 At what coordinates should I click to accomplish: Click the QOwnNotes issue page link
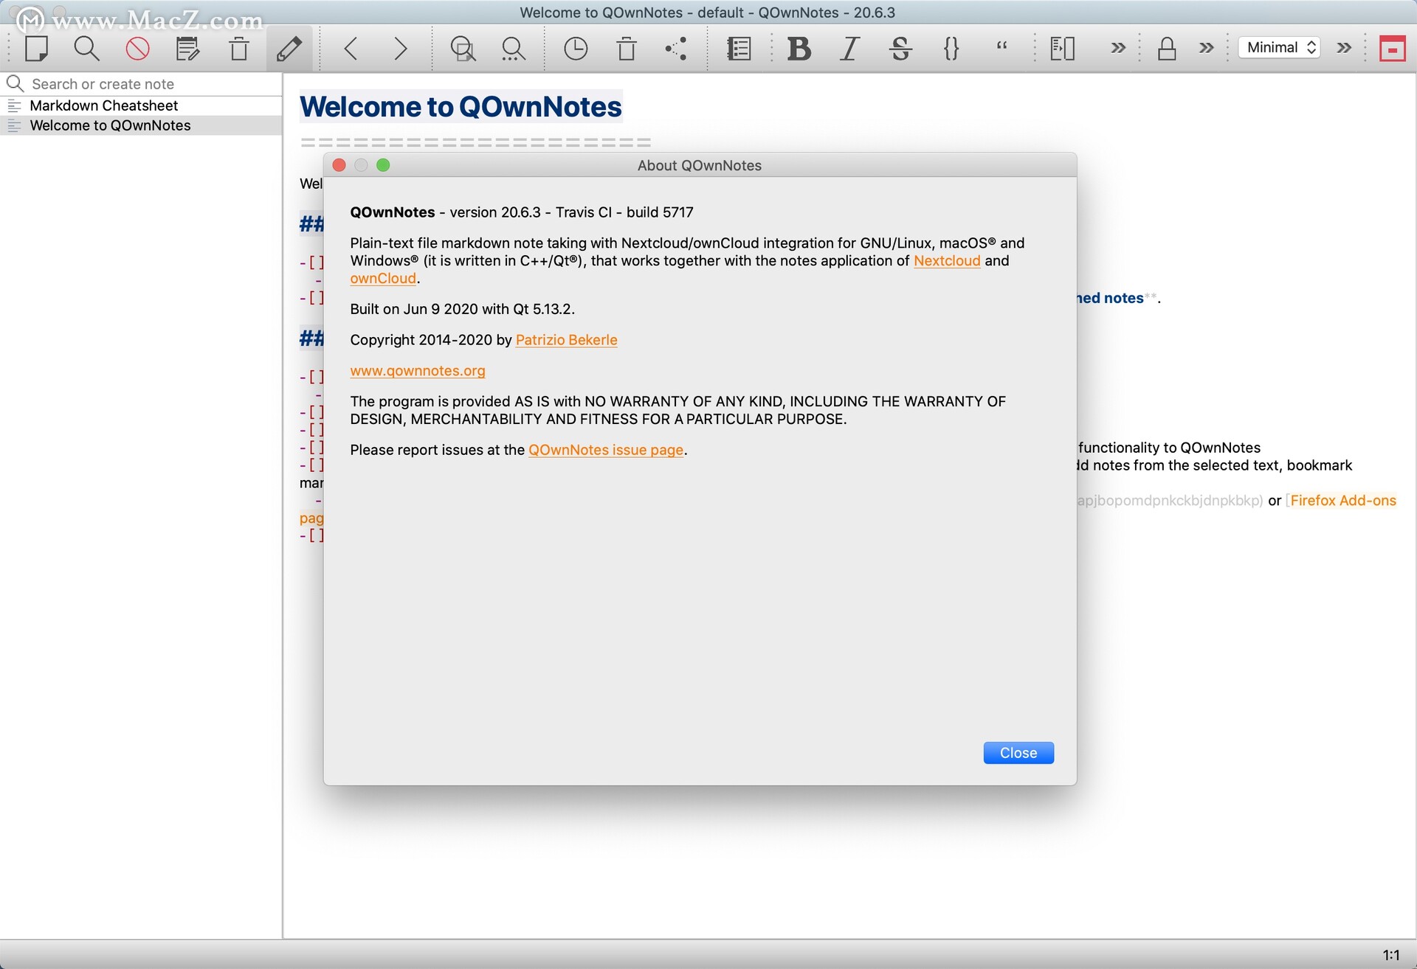[606, 448]
